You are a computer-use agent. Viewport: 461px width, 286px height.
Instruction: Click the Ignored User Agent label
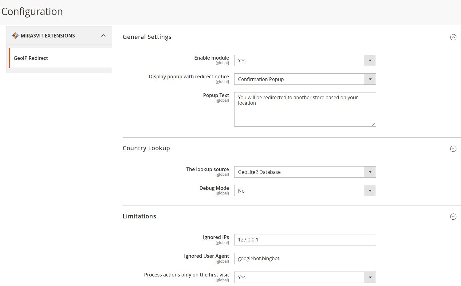click(206, 256)
